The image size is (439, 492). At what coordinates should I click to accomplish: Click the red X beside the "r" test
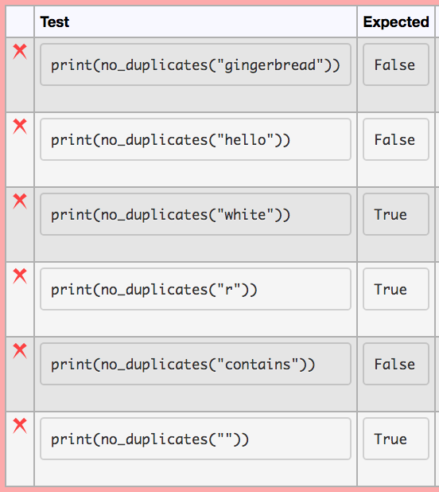tap(20, 276)
